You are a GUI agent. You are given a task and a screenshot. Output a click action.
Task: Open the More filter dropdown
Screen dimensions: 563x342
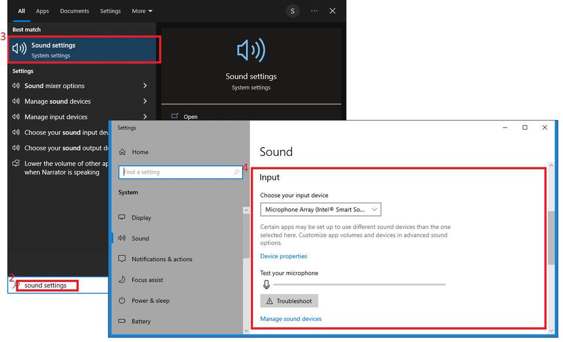coord(142,11)
